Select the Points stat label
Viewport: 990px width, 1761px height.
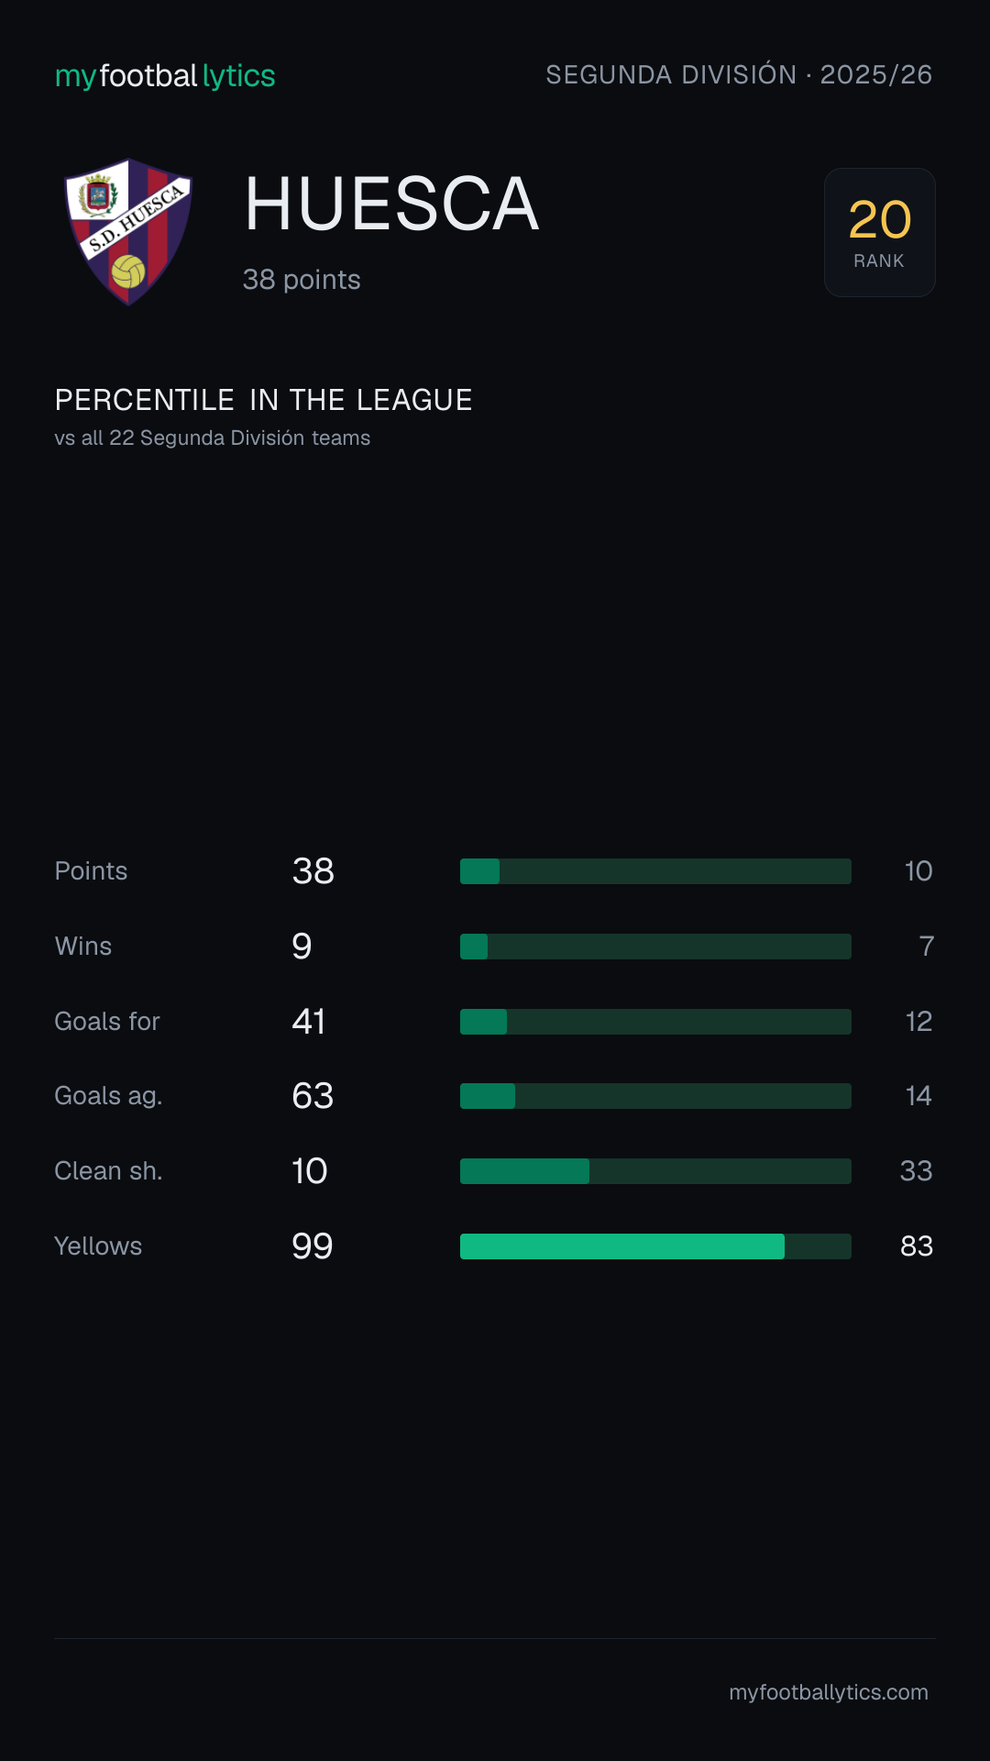[x=91, y=871]
